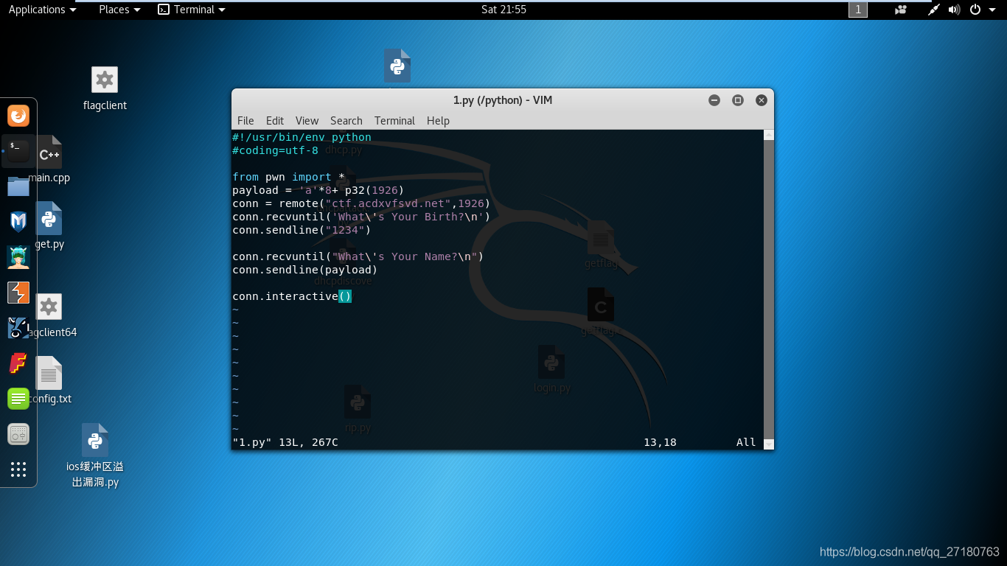Image resolution: width=1007 pixels, height=566 pixels.
Task: Open the Edit menu in VIM window
Action: pyautogui.click(x=275, y=121)
